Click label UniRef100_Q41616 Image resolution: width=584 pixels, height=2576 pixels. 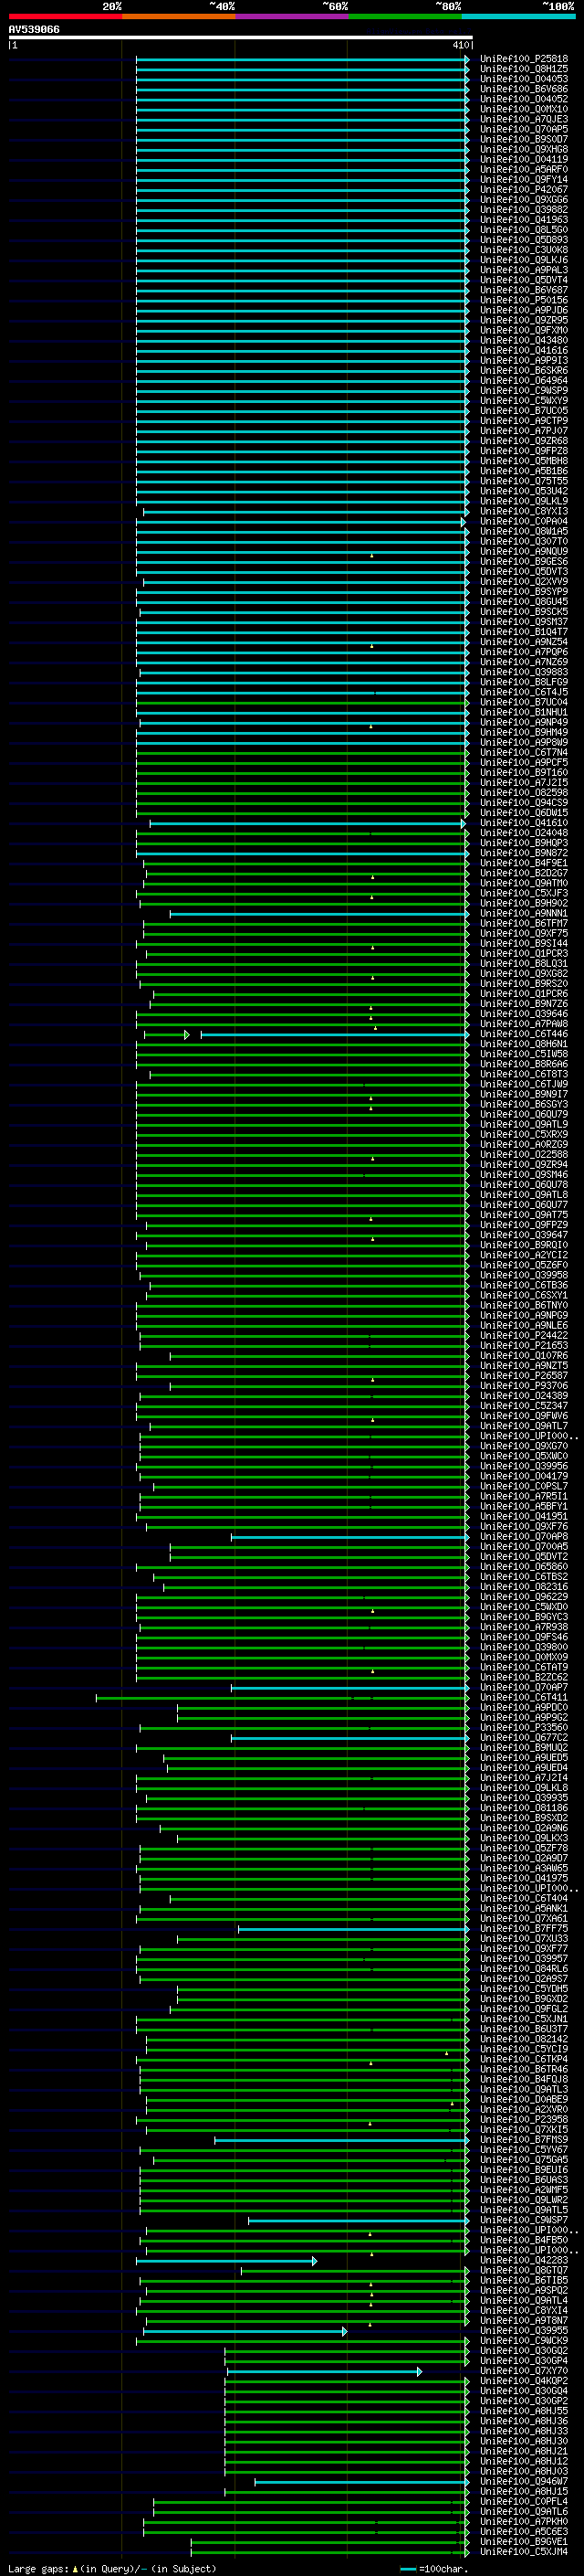point(524,351)
